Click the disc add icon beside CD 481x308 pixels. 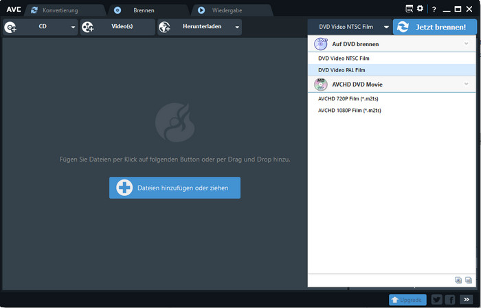coord(10,27)
